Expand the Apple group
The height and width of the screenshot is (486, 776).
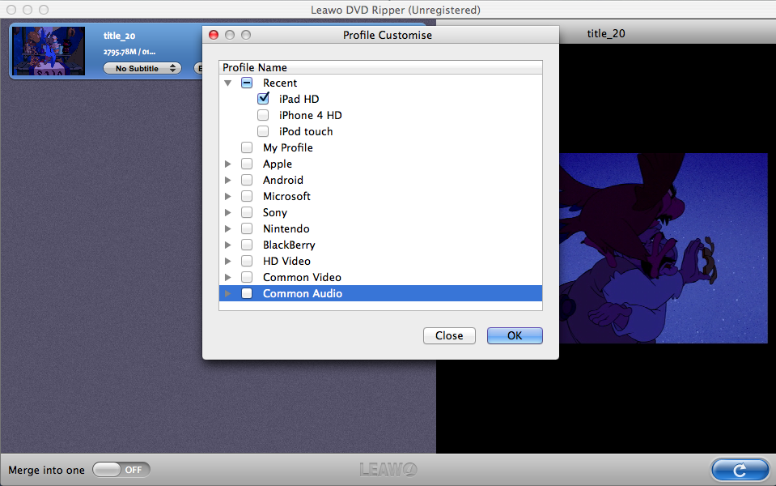tap(227, 164)
